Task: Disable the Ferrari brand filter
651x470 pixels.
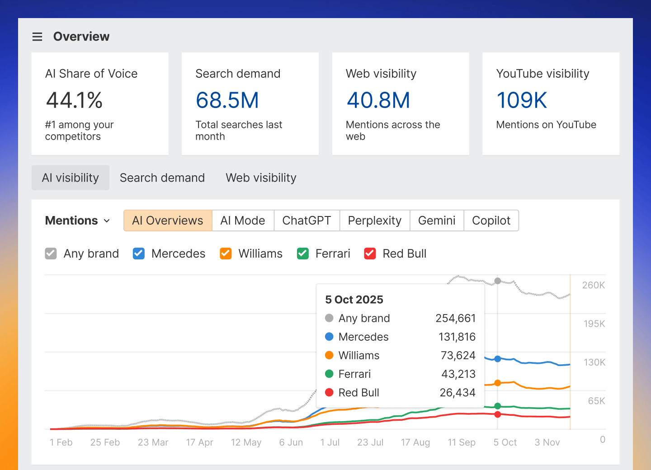Action: tap(302, 254)
